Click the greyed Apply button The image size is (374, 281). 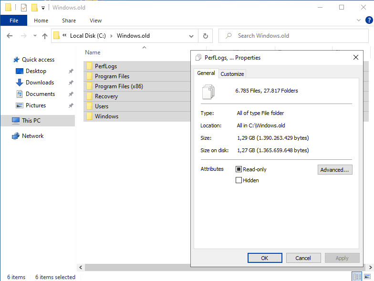(342, 258)
